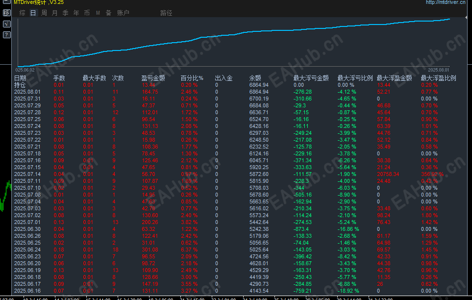Click the 手数 column header
472x300 pixels.
[x=59, y=78]
